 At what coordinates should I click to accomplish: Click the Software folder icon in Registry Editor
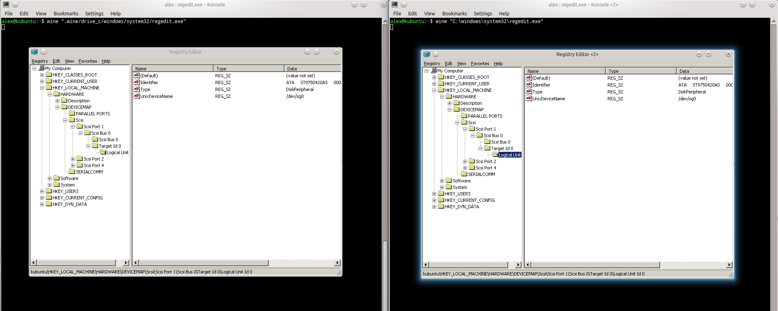[56, 178]
